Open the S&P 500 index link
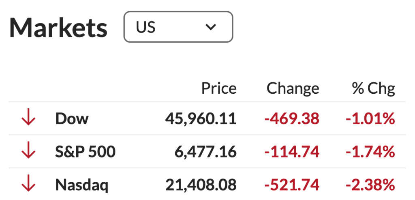Screen dimensions: 415x200 [x=85, y=152]
